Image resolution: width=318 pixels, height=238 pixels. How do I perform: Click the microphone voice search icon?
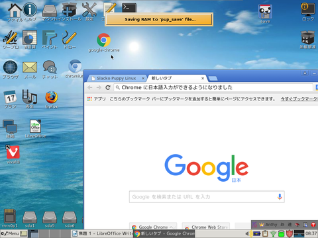(280, 196)
